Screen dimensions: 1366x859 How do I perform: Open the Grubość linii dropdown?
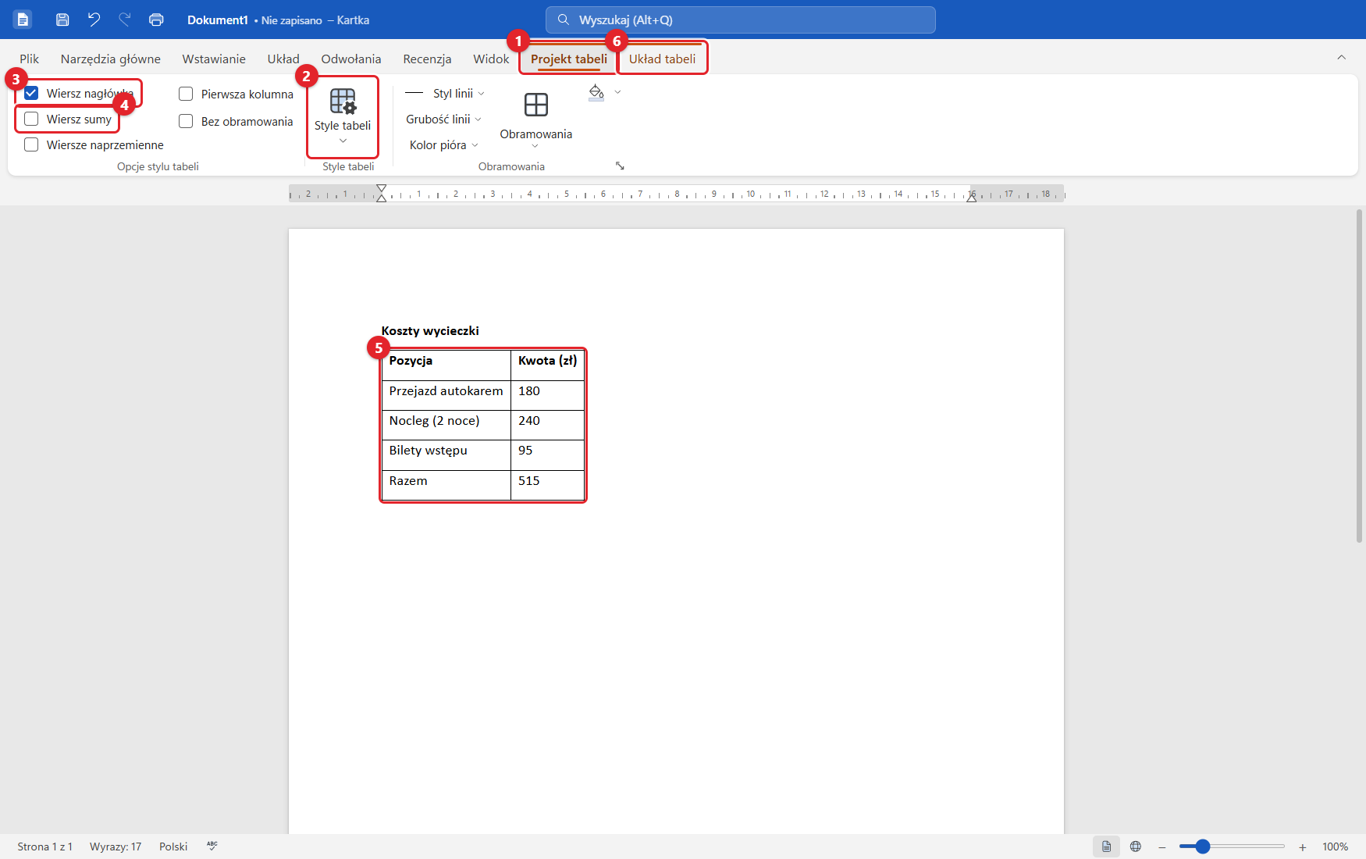coord(443,119)
